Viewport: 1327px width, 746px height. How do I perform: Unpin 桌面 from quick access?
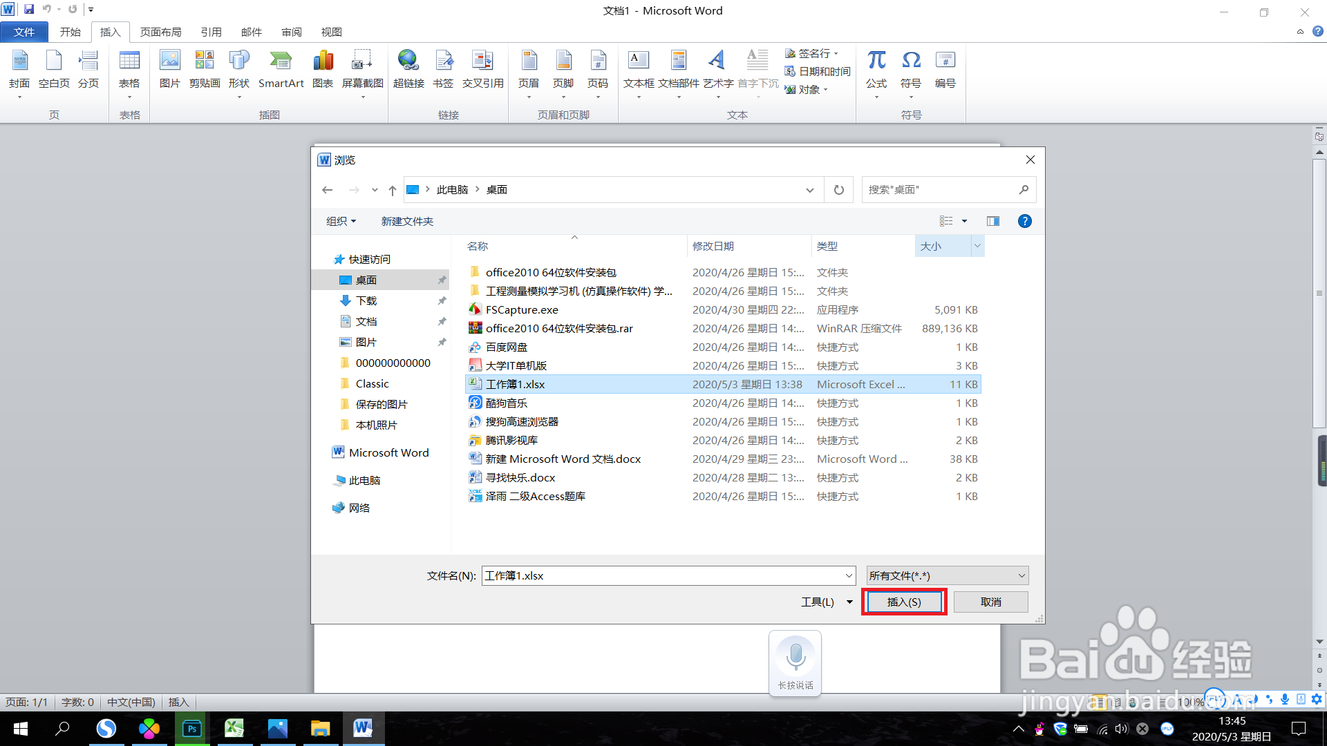tap(442, 280)
